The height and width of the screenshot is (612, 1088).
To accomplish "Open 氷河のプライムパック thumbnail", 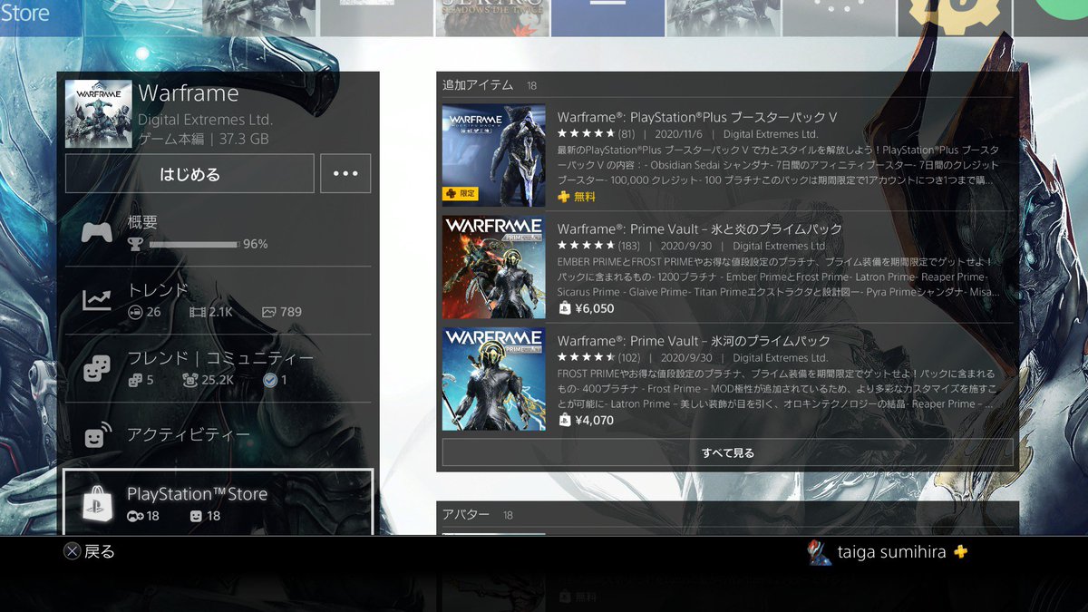I will (494, 379).
